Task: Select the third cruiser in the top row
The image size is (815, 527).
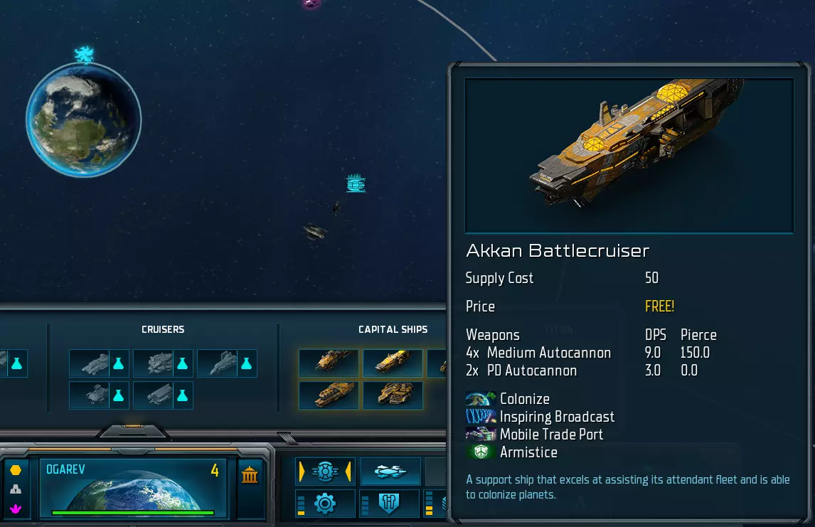Action: (218, 363)
